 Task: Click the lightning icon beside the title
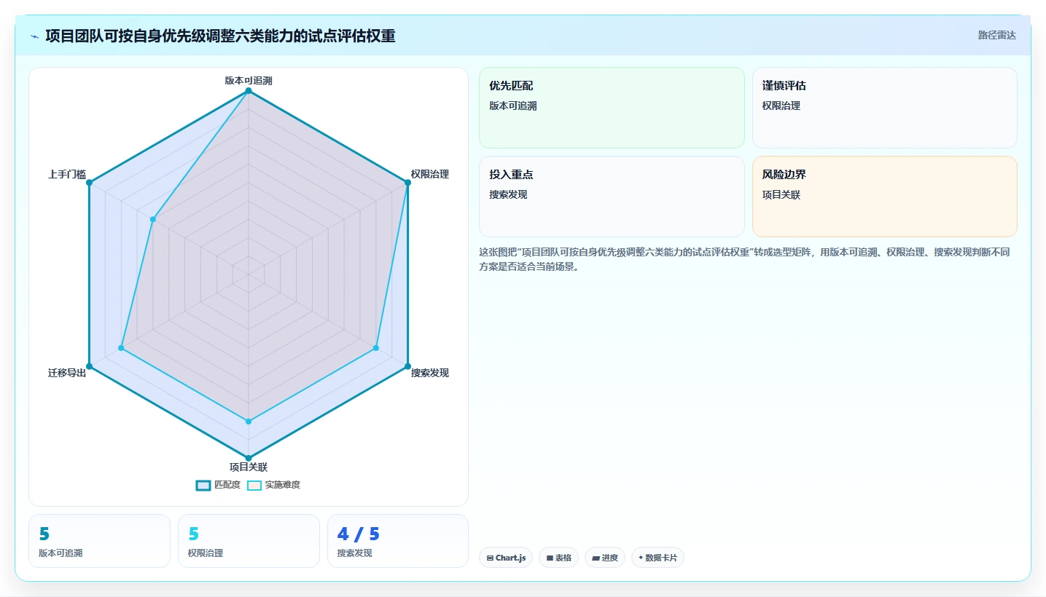tap(34, 36)
